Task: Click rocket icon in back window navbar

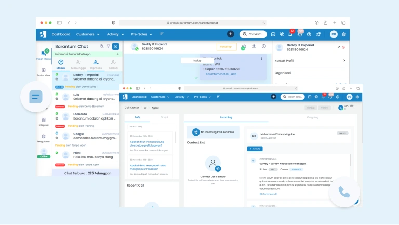Action: (318, 34)
